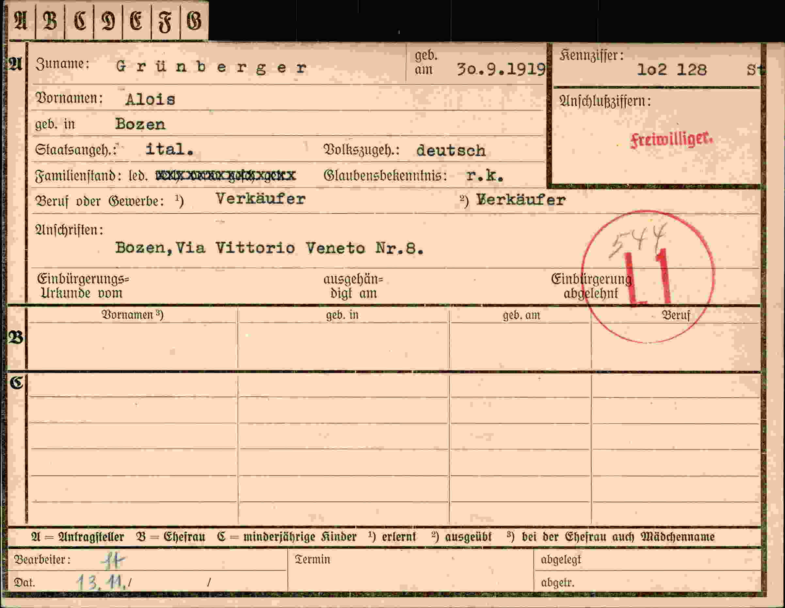Click the Kennziffer number '102 128'
This screenshot has height=608, width=785.
[x=672, y=70]
